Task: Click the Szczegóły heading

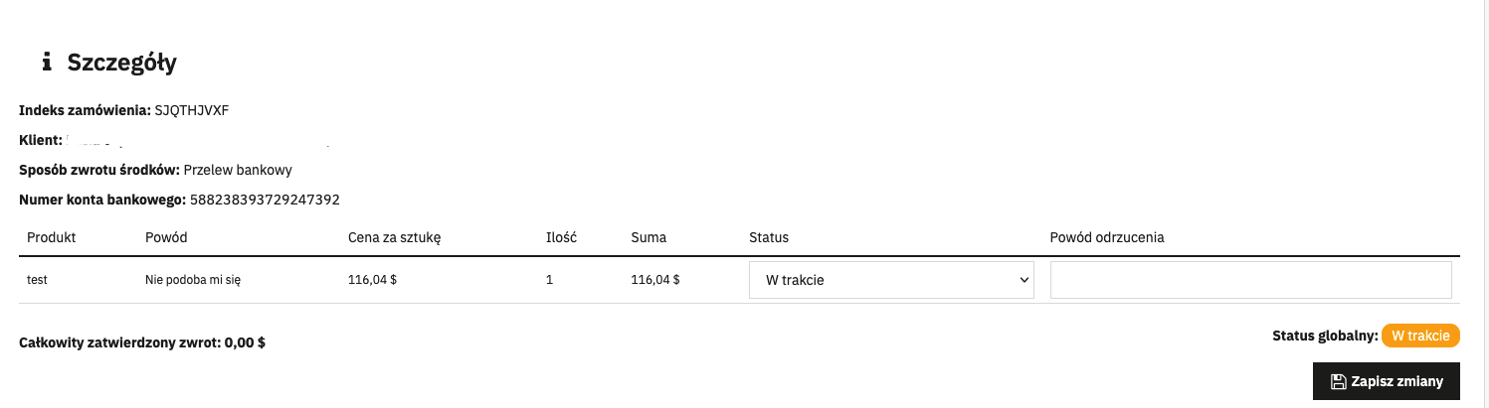Action: (121, 63)
